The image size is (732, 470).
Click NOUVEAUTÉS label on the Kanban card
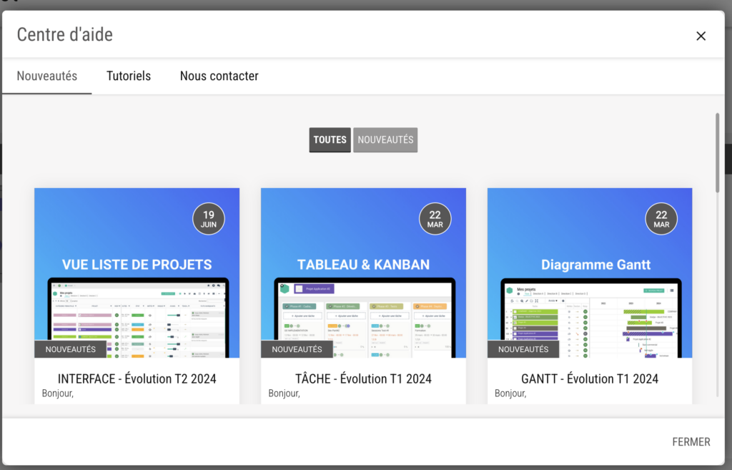point(297,349)
